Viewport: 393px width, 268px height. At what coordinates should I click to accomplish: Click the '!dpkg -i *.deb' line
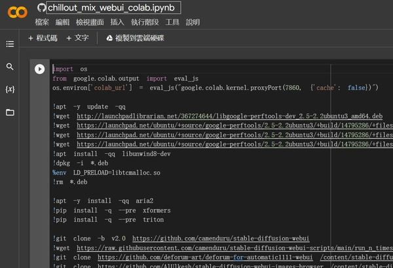(x=81, y=163)
